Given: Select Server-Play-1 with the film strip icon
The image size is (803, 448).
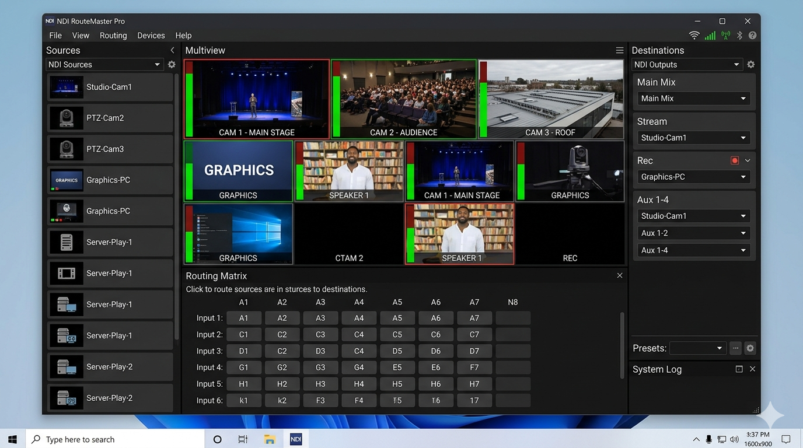Looking at the screenshot, I should 110,273.
